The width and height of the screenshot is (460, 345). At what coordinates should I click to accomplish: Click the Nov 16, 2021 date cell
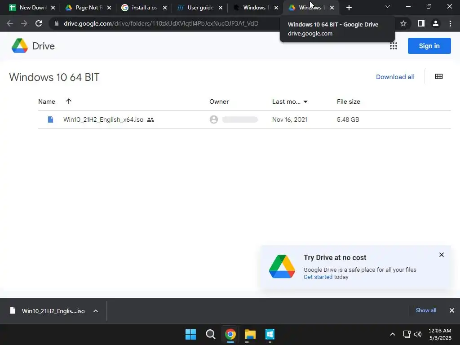click(290, 119)
